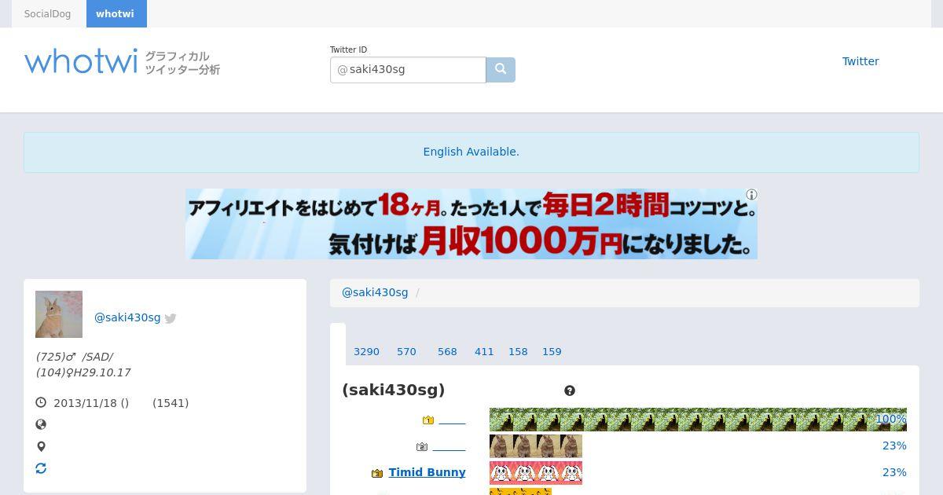The image size is (943, 495).
Task: Click the third-rank crown by Timid Bunny
Action: coord(377,473)
